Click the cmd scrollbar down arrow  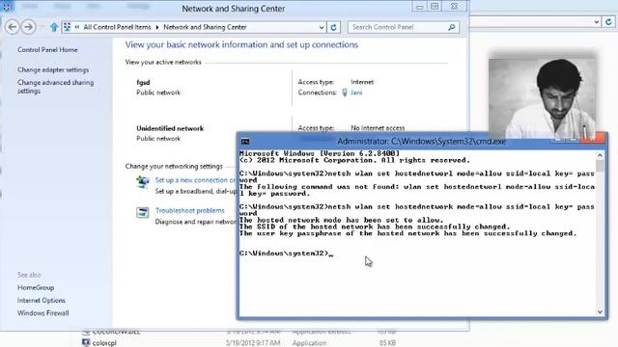coord(600,312)
